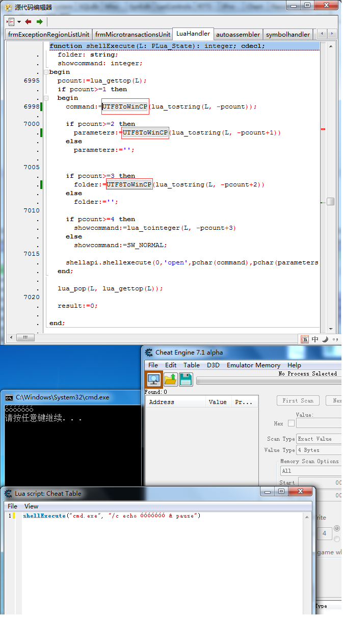
Task: Click the save floppy disk icon
Action: tap(186, 380)
